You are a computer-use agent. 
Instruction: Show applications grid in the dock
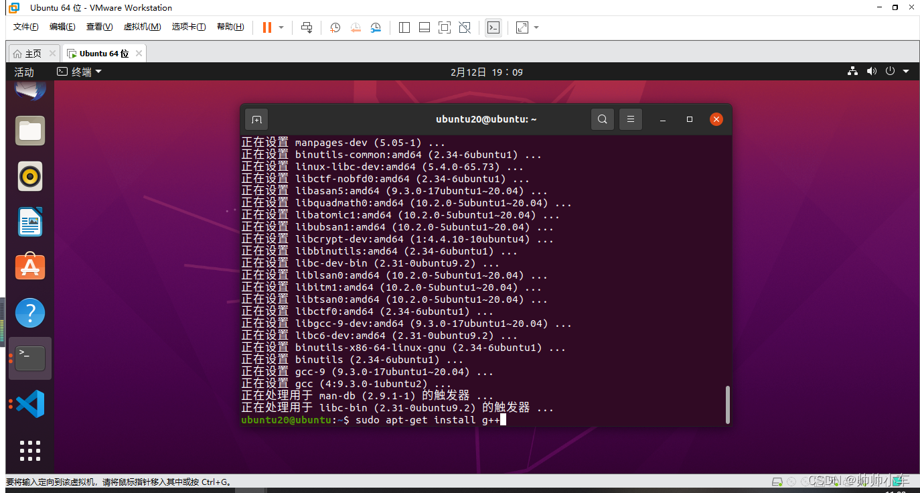(30, 450)
